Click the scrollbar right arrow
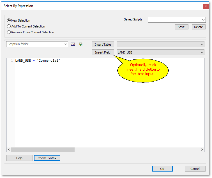This screenshot has height=178, width=212. click(202, 149)
